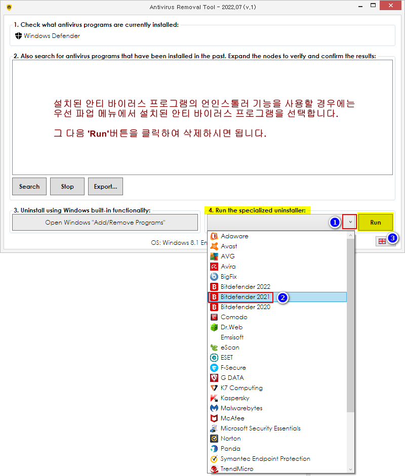Click the Windows Defender entry text

pos(52,36)
